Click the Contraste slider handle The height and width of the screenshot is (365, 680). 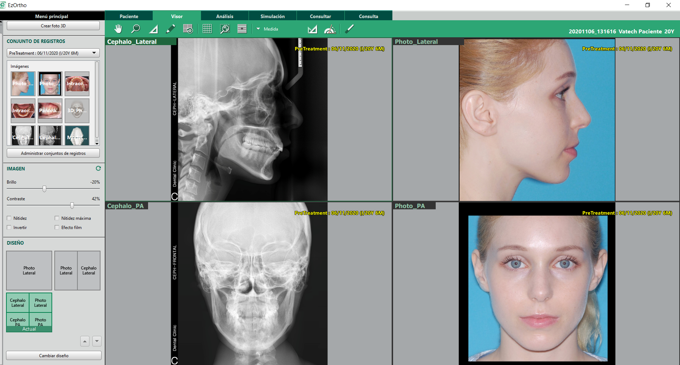click(72, 206)
